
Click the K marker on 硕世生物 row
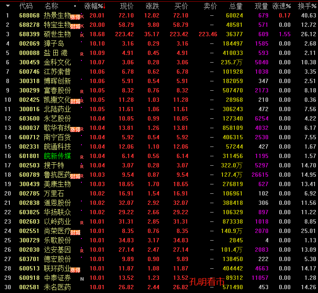pyautogui.click(x=82, y=35)
